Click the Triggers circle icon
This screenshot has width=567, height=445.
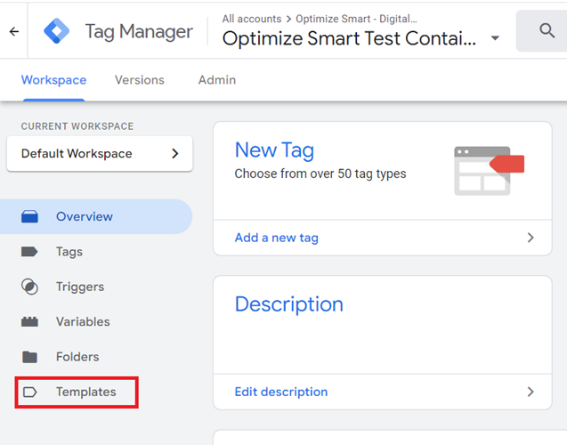click(x=30, y=287)
